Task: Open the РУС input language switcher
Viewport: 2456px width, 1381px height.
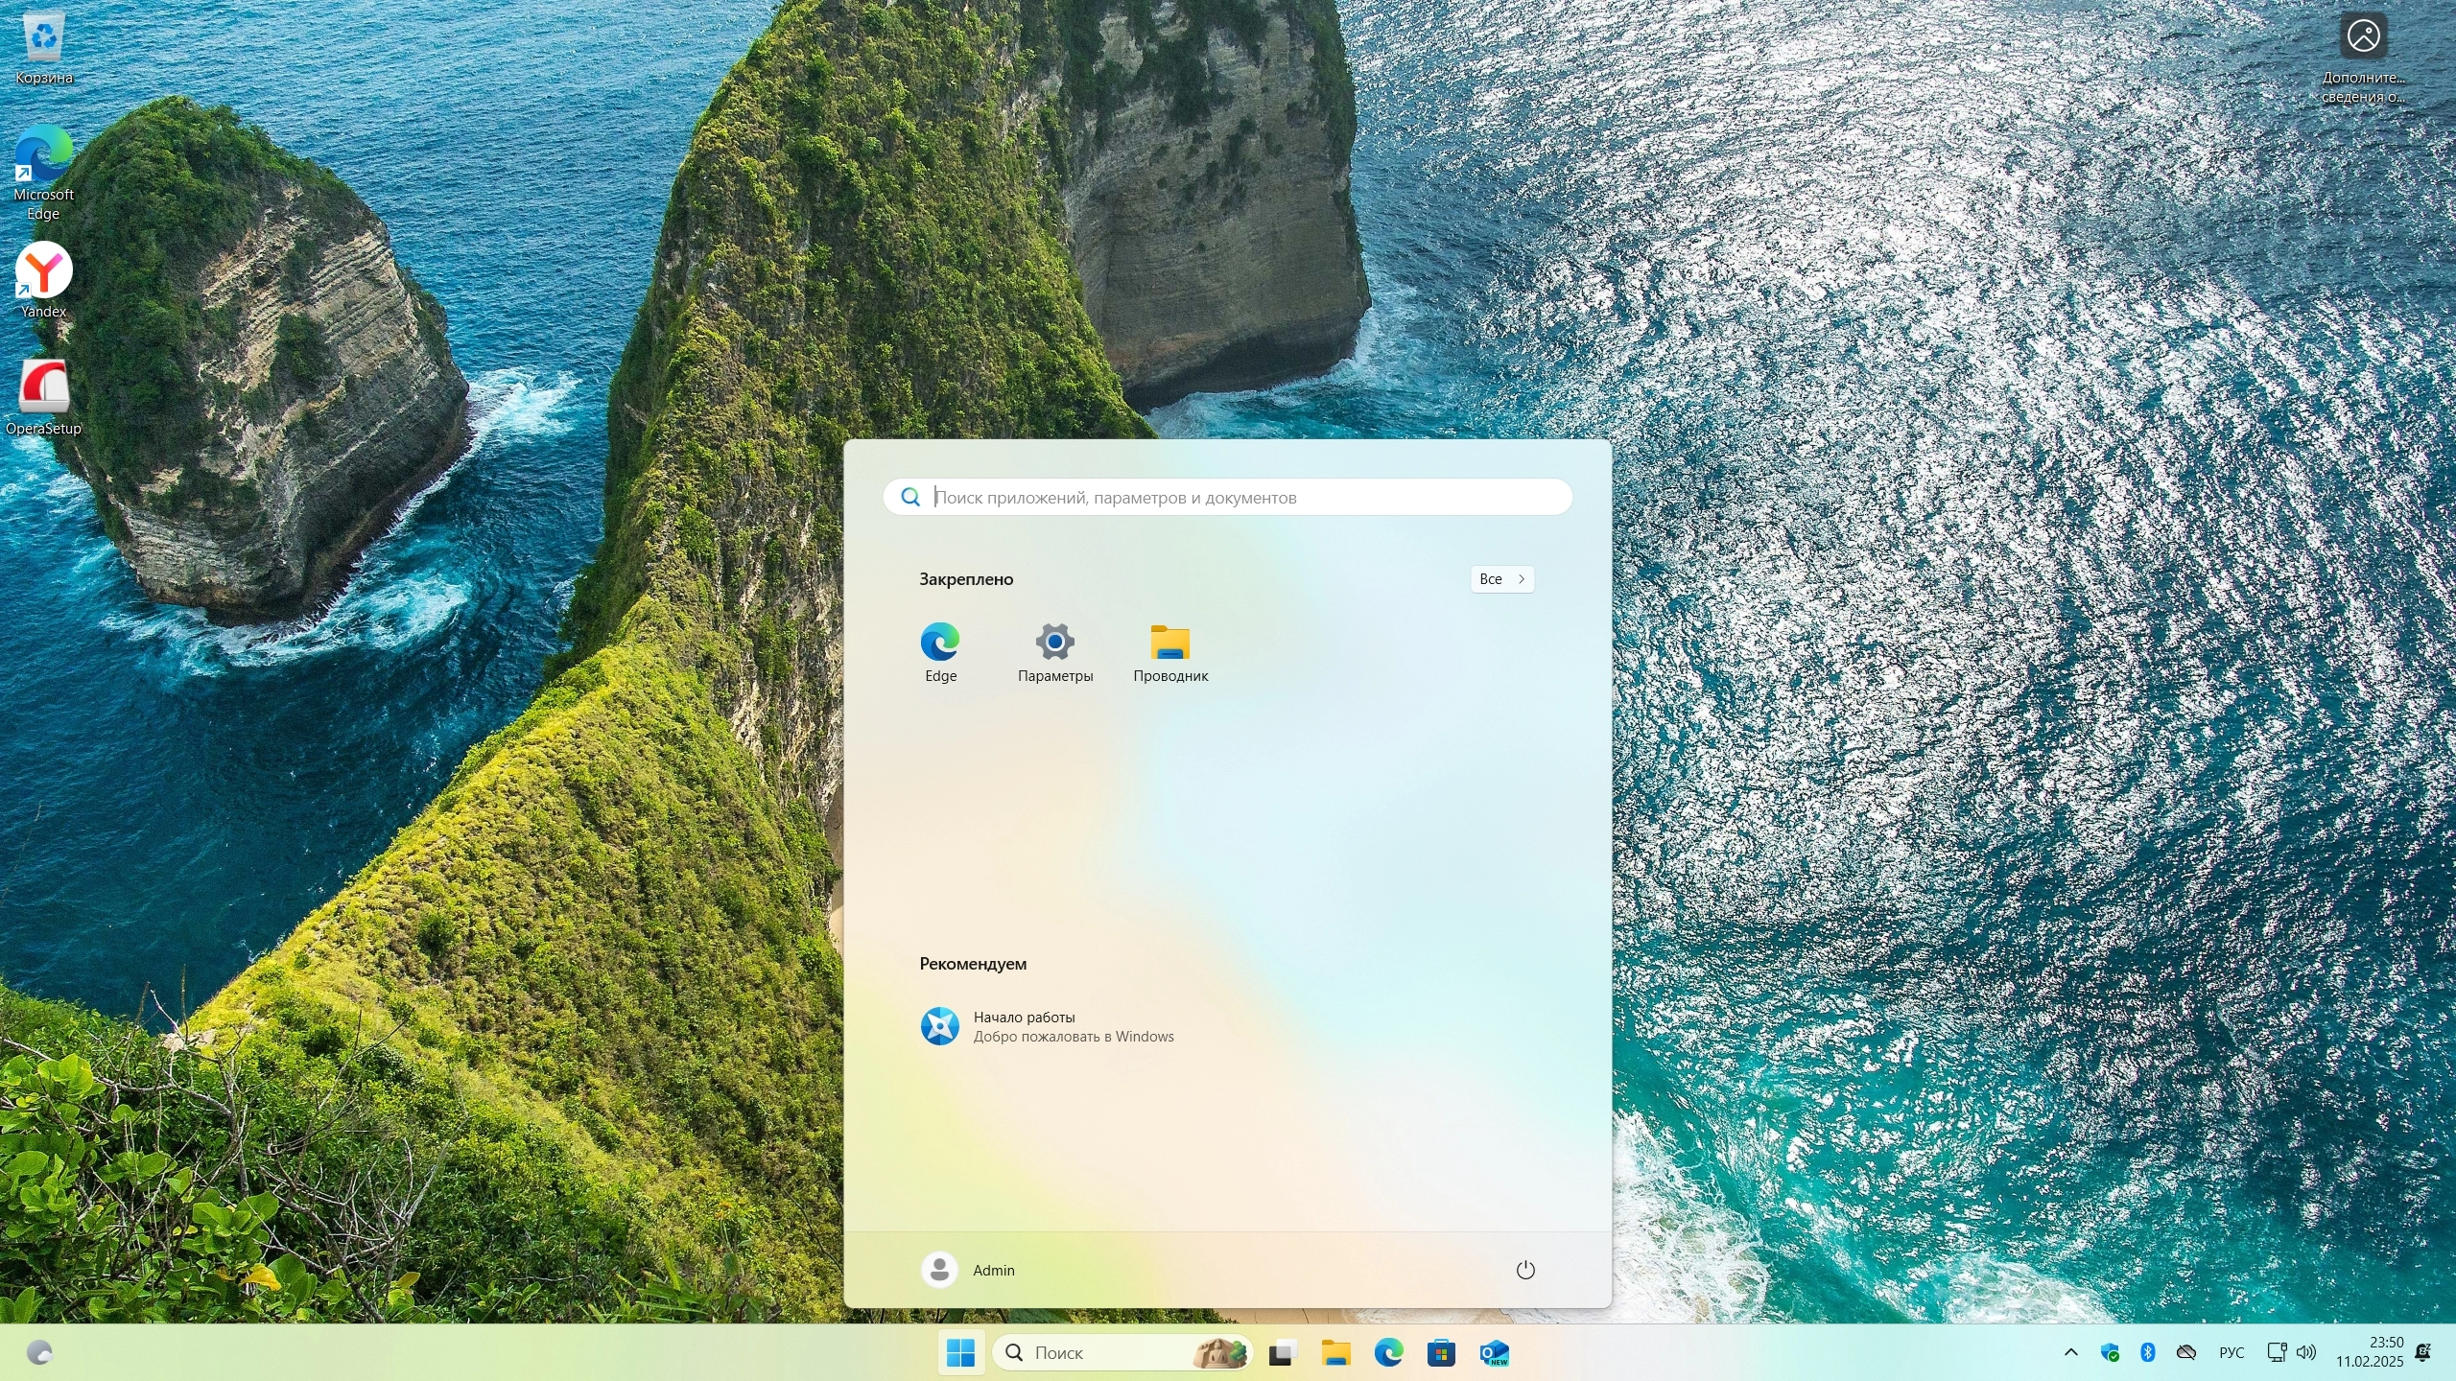Action: tap(2232, 1352)
